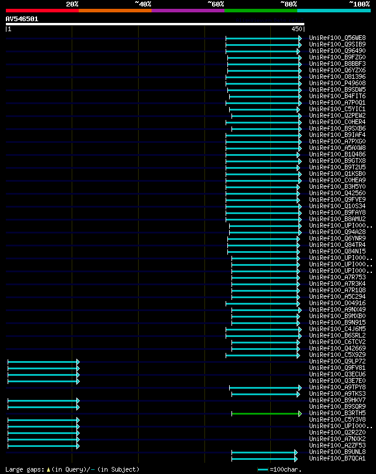The height and width of the screenshot is (474, 376).
Task: Select hit UniRef100_Q6YNR9
Action: point(337,238)
